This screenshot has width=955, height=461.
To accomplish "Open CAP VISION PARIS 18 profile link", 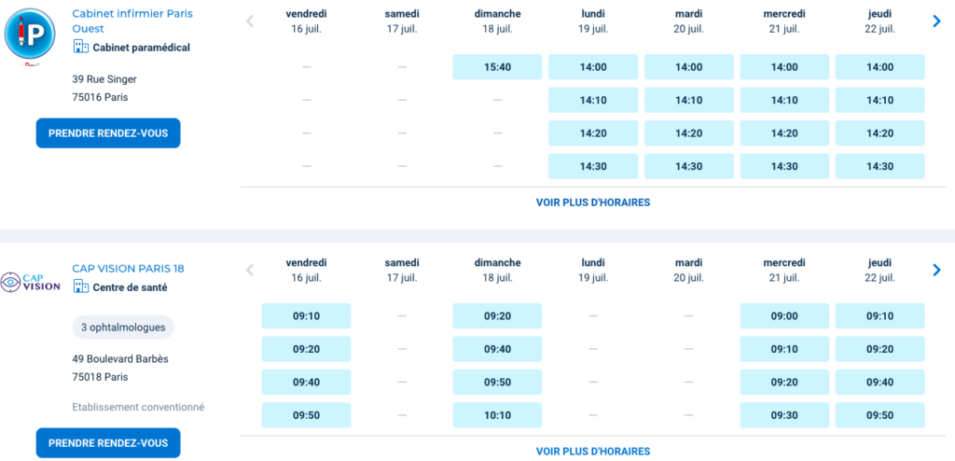I will point(128,269).
